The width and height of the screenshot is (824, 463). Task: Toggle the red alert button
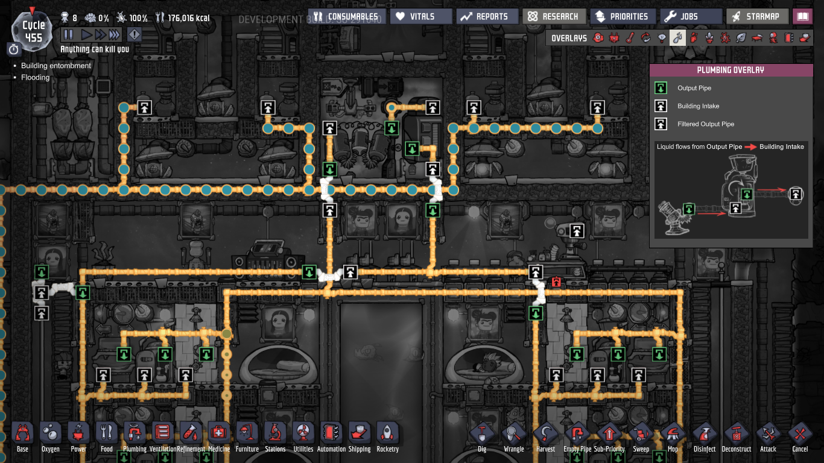[134, 35]
